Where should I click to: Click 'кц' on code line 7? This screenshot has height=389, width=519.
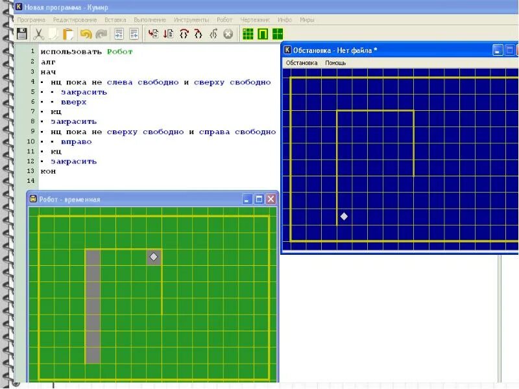[x=56, y=112]
